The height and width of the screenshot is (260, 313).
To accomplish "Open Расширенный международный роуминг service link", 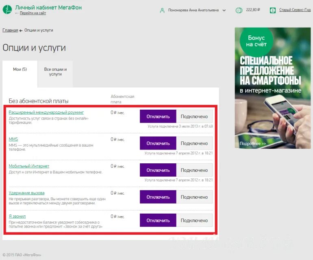I will coord(46,113).
